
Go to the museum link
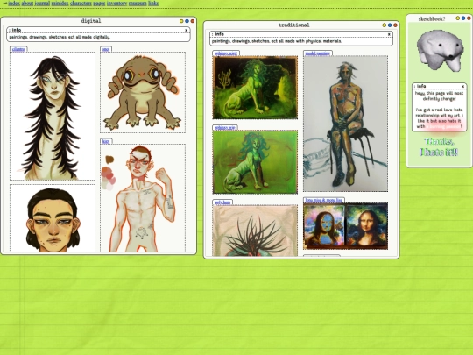[x=138, y=4]
